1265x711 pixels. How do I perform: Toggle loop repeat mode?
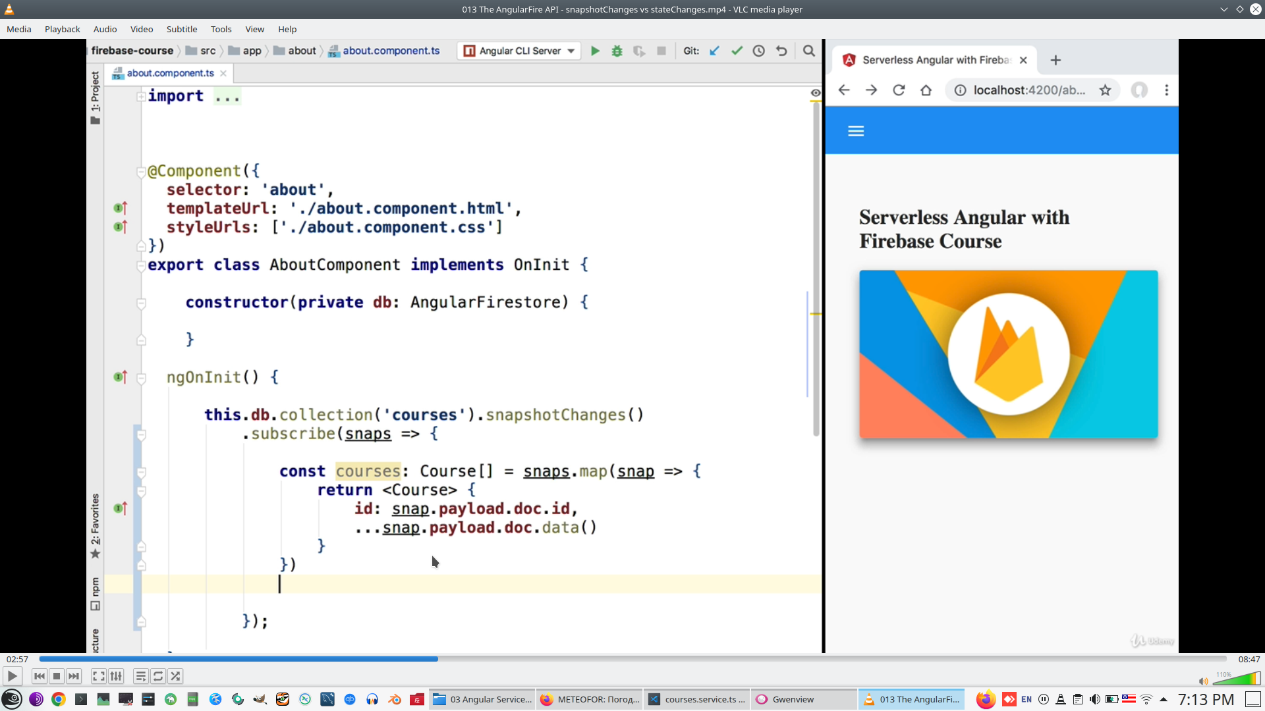point(158,676)
